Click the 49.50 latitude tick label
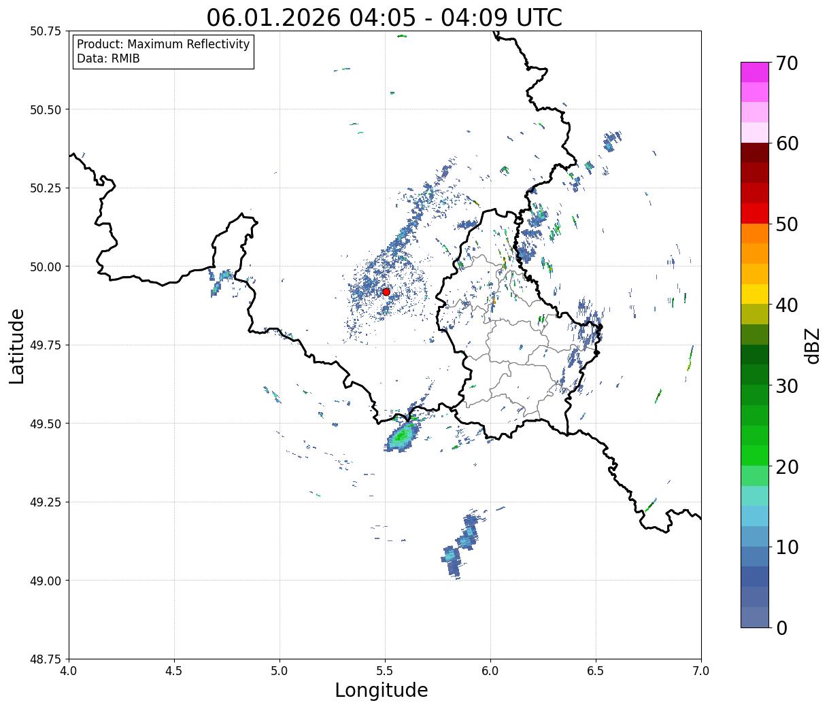829x707 pixels. (x=46, y=424)
